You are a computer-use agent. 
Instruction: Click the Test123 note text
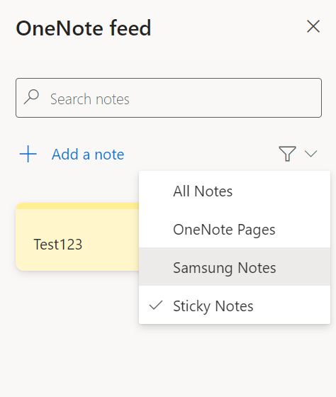coord(58,245)
